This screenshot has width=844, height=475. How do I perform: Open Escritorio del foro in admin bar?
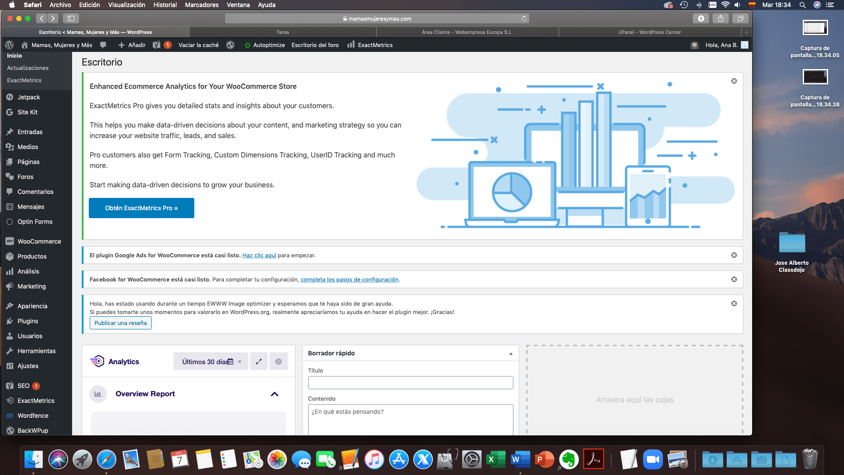pos(315,45)
